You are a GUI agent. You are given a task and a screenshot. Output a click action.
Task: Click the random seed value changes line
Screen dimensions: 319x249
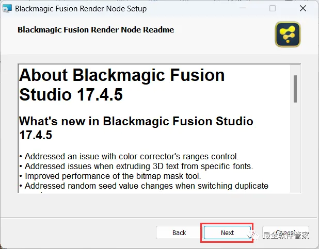tap(144, 186)
